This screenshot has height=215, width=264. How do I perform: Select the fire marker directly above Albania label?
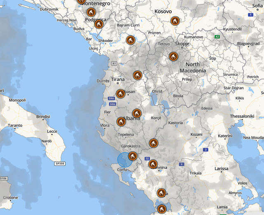click(137, 113)
